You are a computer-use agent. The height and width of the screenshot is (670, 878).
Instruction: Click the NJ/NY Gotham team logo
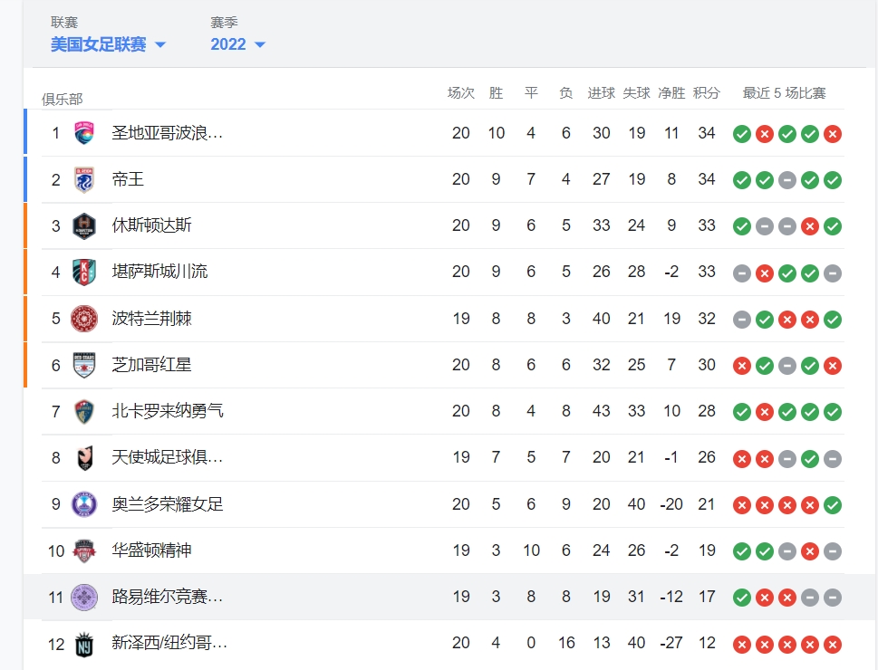coord(84,644)
